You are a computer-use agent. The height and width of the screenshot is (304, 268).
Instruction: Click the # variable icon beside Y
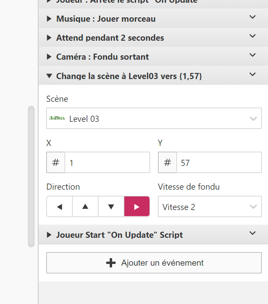coord(167,163)
